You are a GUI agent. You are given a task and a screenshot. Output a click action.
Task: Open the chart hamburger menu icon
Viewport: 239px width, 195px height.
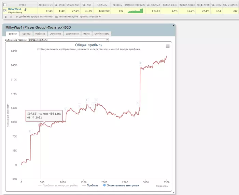click(168, 46)
